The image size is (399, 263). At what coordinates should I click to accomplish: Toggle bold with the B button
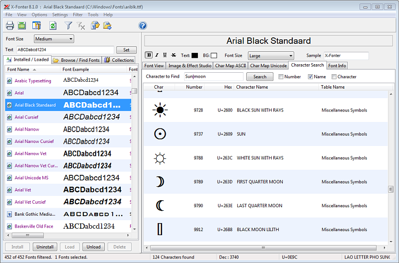click(x=149, y=55)
